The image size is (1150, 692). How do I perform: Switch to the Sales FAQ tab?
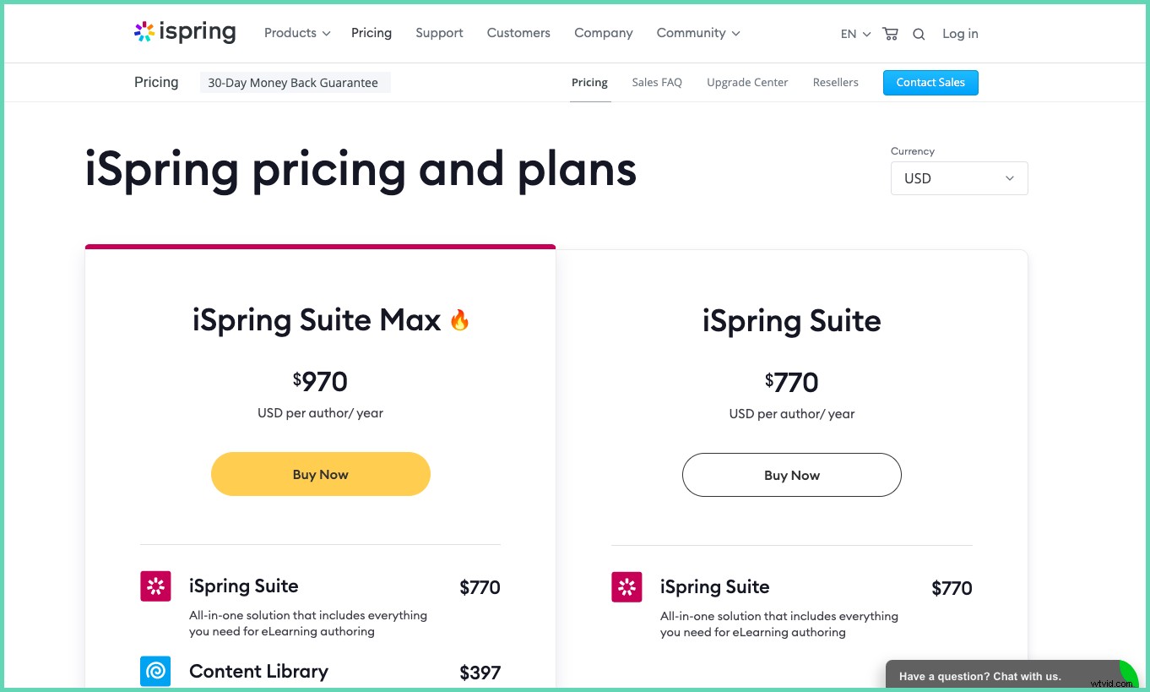click(657, 82)
